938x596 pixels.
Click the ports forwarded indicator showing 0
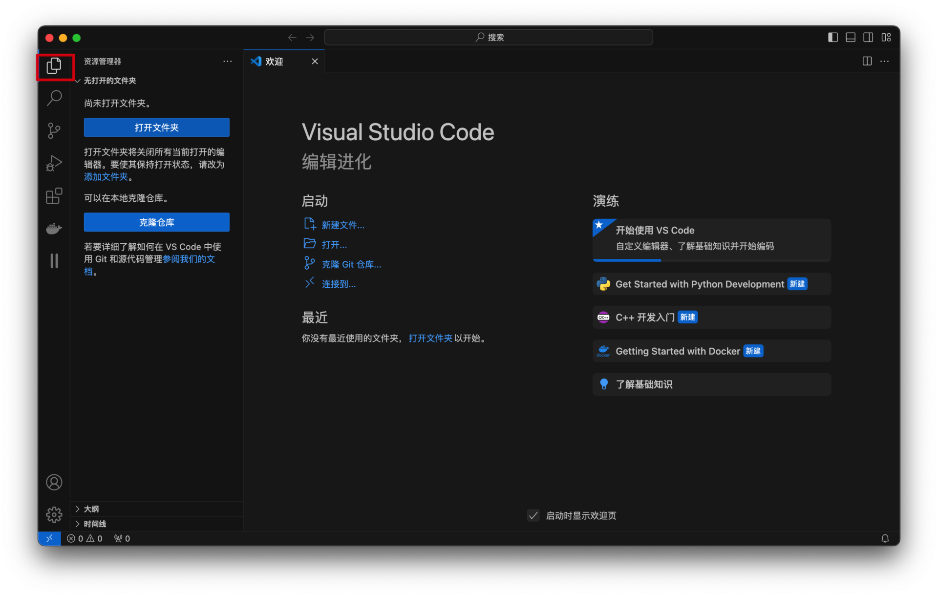(122, 538)
